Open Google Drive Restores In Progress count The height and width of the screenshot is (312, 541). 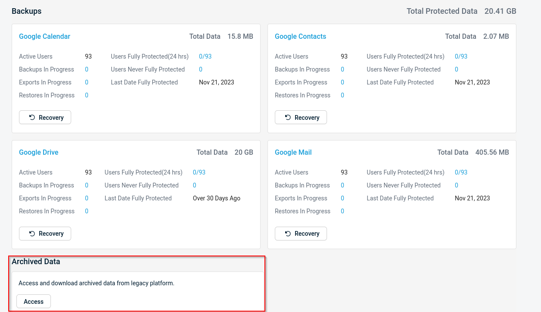point(87,211)
